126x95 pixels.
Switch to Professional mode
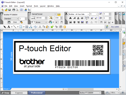37,93
